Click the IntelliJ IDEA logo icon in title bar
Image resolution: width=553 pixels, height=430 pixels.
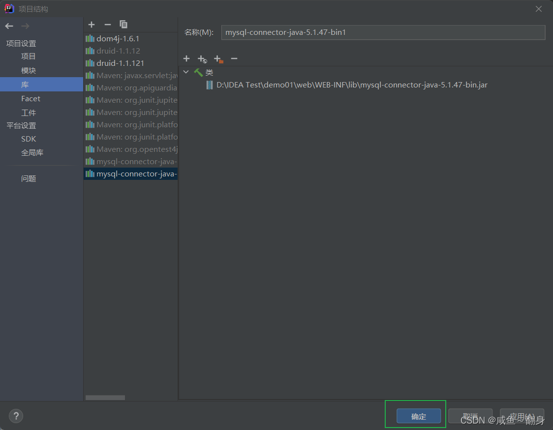tap(9, 8)
